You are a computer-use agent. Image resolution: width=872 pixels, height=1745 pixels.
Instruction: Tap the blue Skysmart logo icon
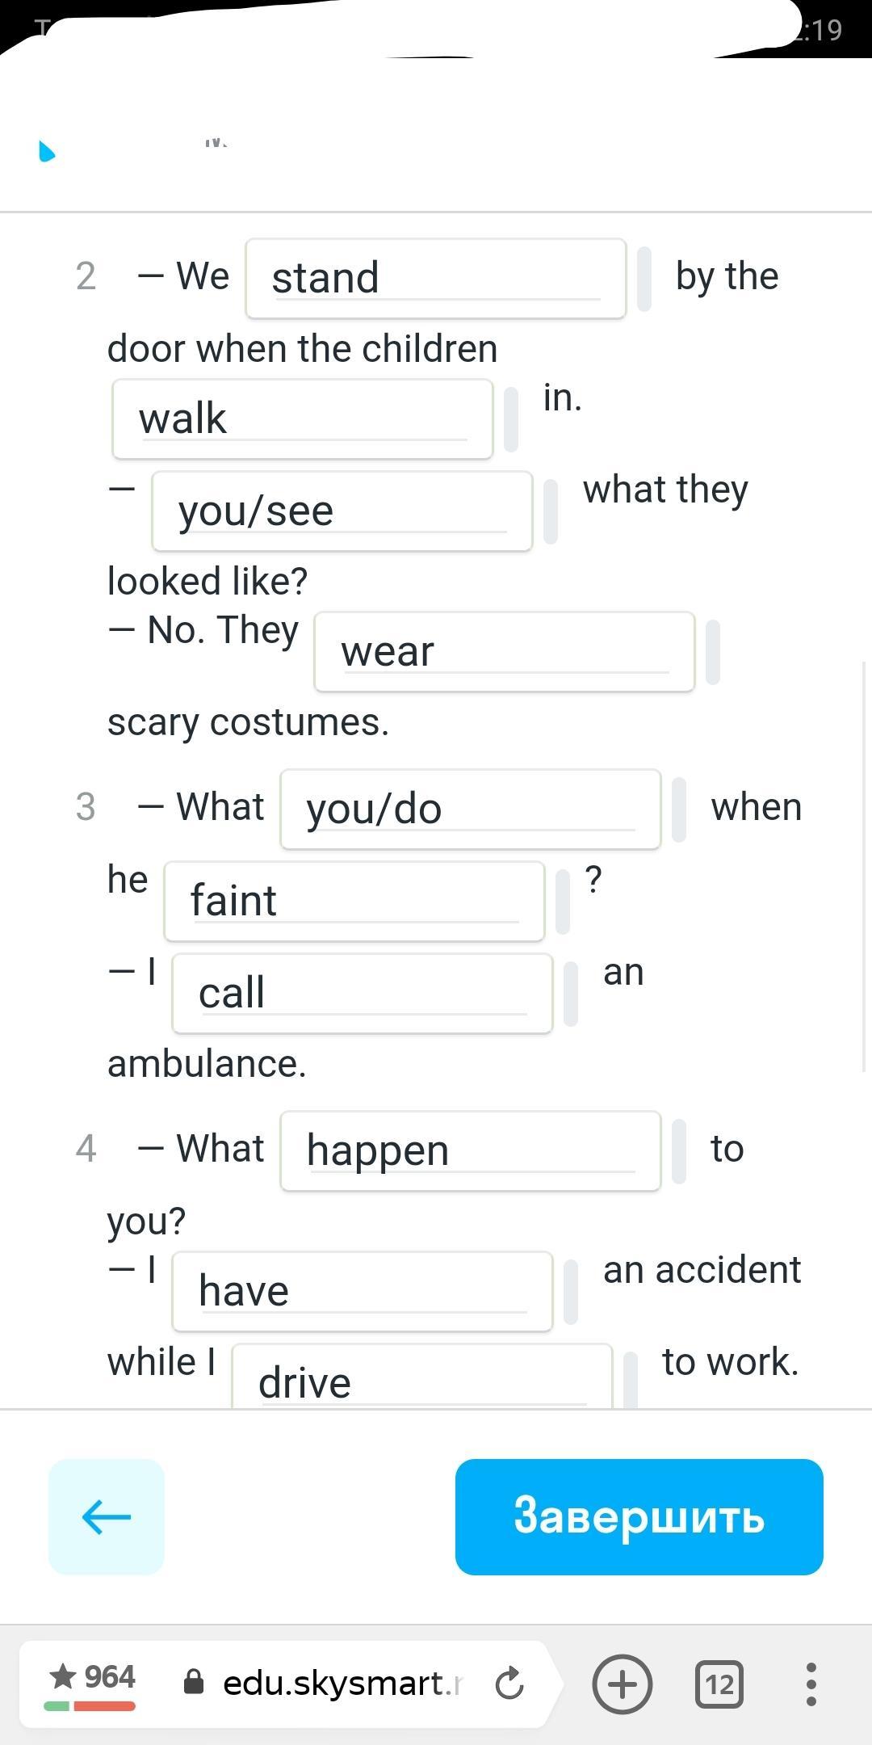click(x=48, y=151)
